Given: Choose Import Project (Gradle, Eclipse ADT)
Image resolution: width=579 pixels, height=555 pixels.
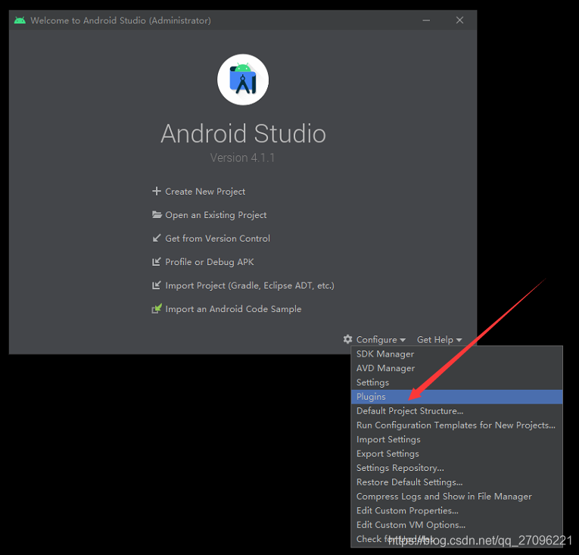Looking at the screenshot, I should (x=250, y=285).
